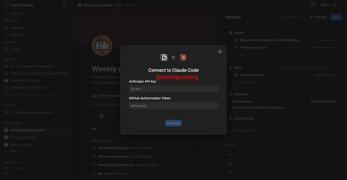This screenshot has height=180, width=347.
Task: Create a new page with compose icon
Action: coord(64,5)
